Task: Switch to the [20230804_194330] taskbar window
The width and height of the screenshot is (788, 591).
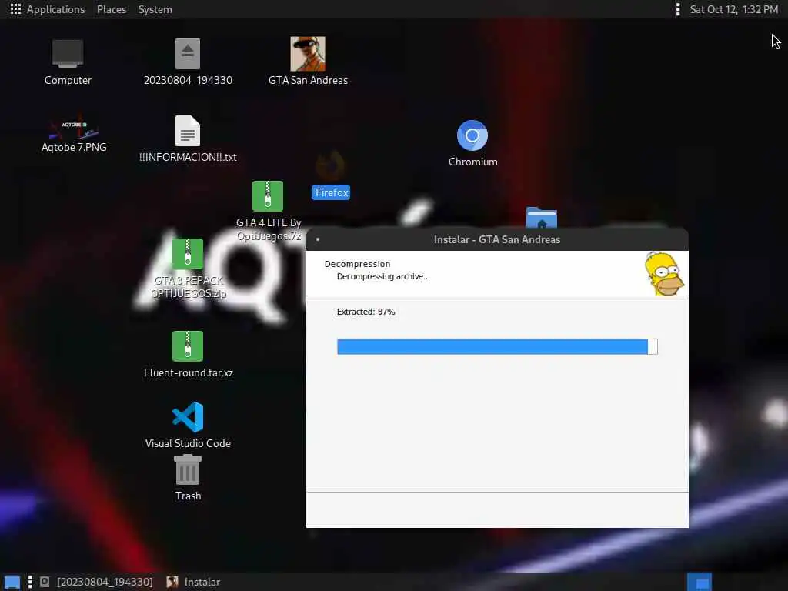Action: (x=97, y=582)
